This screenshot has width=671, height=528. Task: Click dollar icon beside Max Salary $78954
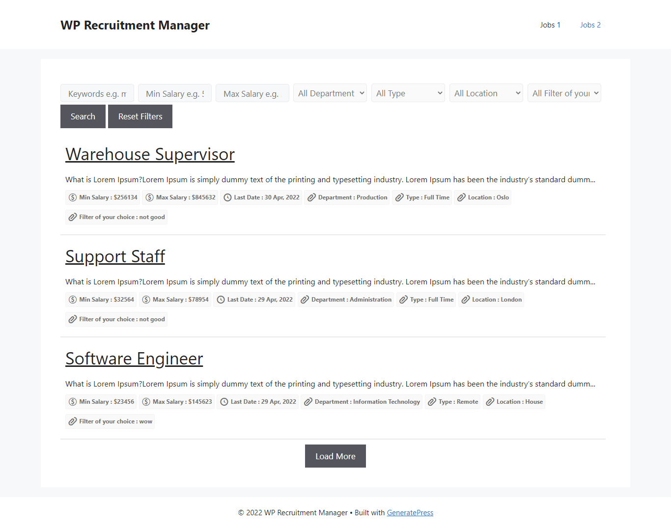146,300
